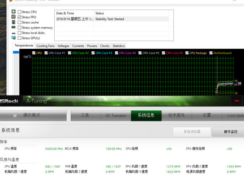Switch to the Cooling Fans tab
This screenshot has height=177, width=244.
coord(45,46)
